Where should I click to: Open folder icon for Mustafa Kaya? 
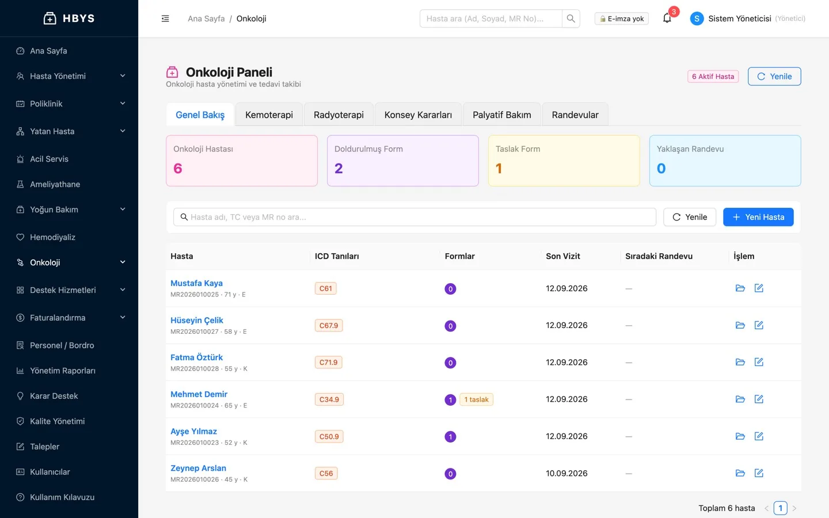(x=740, y=288)
